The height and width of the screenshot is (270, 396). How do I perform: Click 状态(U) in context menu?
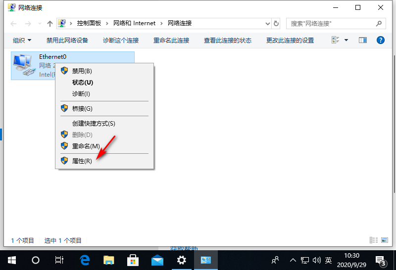click(83, 83)
